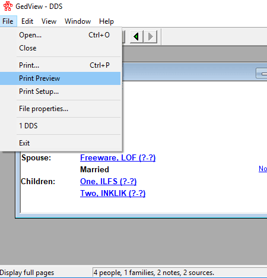Image resolution: width=267 pixels, height=278 pixels.
Task: Minimize the inner document window
Action: [x=262, y=74]
